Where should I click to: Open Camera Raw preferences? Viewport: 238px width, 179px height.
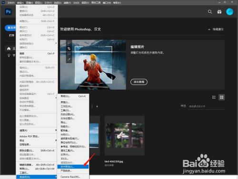[x=73, y=177]
